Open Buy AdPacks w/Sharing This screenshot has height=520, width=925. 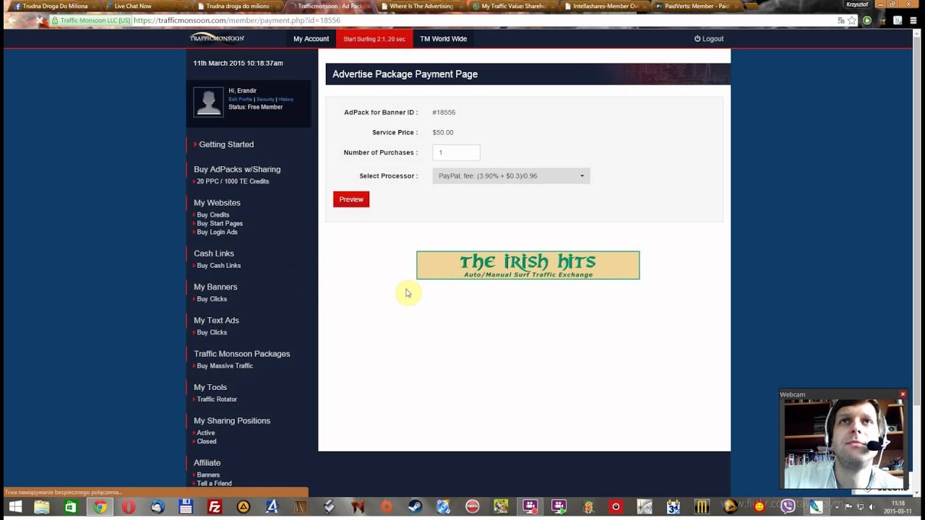click(237, 169)
